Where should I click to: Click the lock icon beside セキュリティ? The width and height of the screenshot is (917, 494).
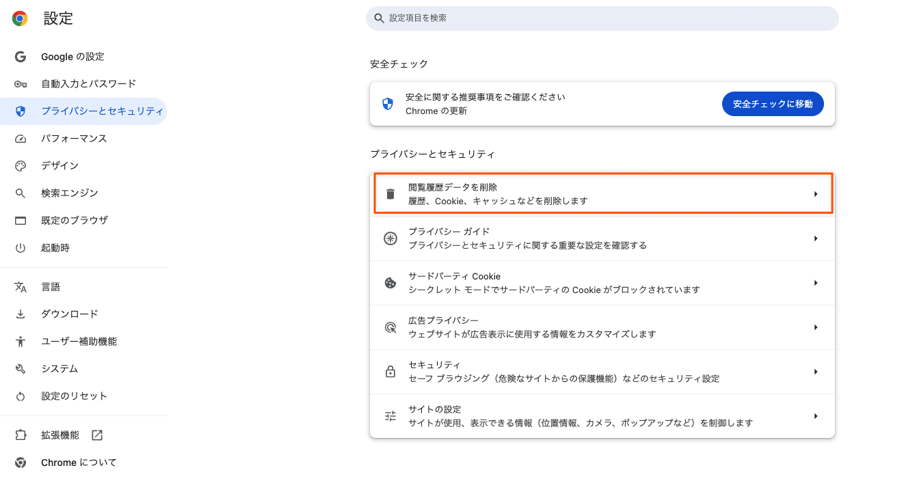click(390, 371)
